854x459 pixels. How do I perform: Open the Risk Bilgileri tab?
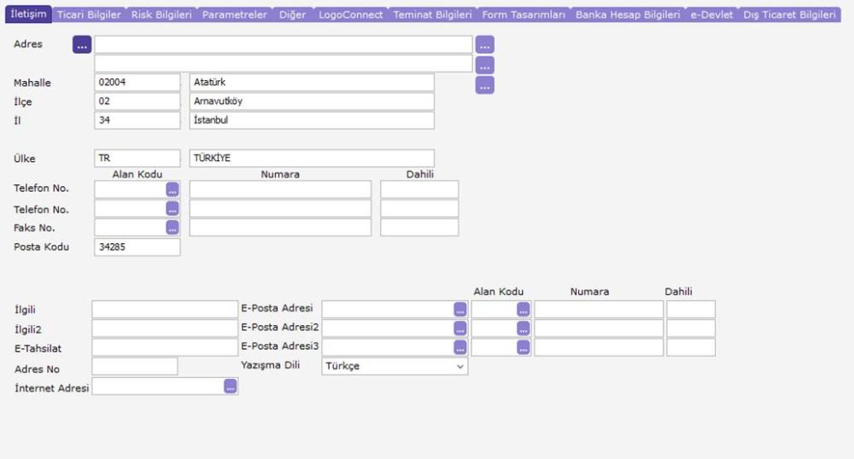(x=161, y=15)
